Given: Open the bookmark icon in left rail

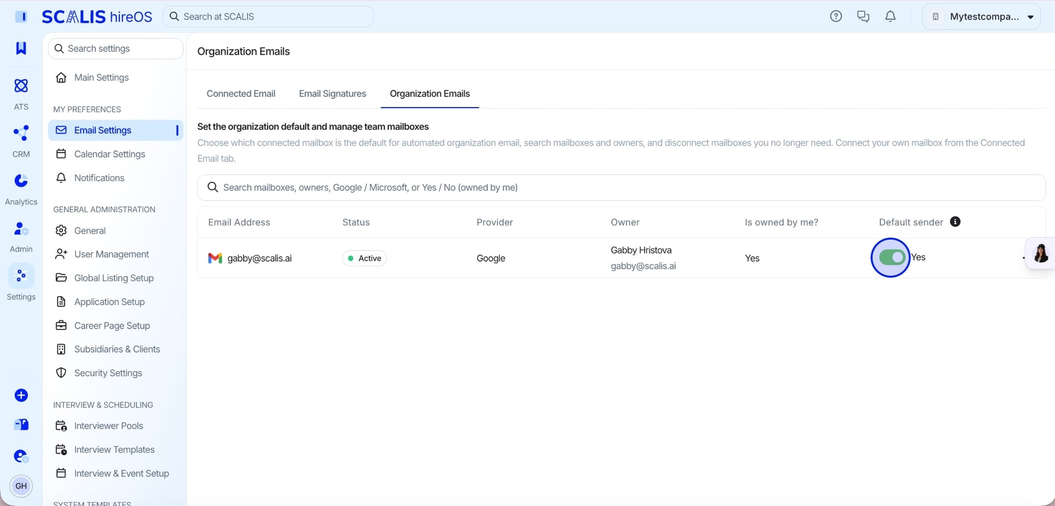Looking at the screenshot, I should point(21,48).
